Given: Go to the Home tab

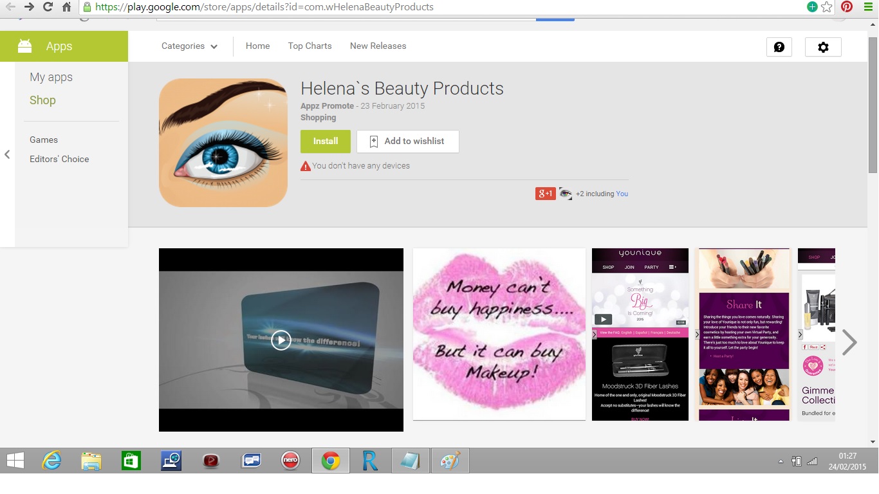Looking at the screenshot, I should [x=257, y=46].
